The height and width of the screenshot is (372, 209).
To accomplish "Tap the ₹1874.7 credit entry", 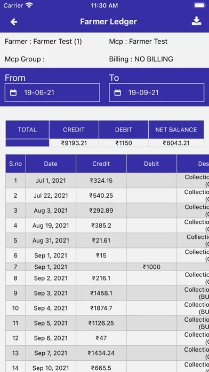I will pos(101,308).
